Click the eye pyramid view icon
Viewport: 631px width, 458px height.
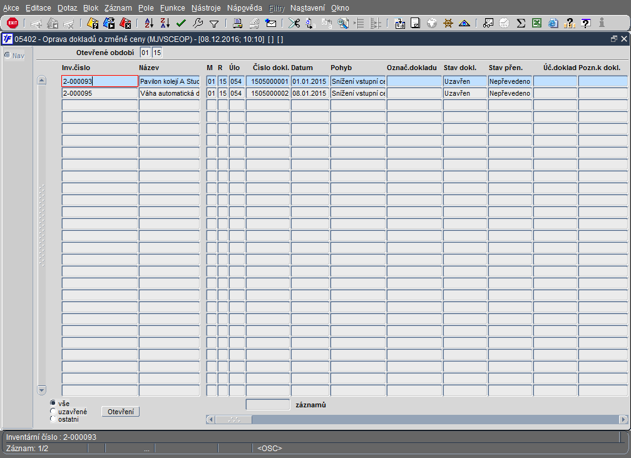[464, 23]
